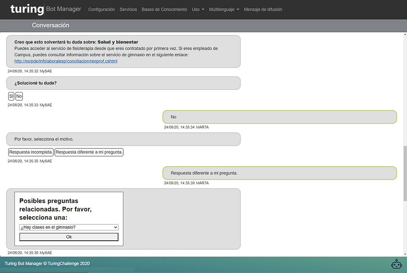Click user's 'Respuesta diferente a mi pregunta.' bubble

(280, 173)
